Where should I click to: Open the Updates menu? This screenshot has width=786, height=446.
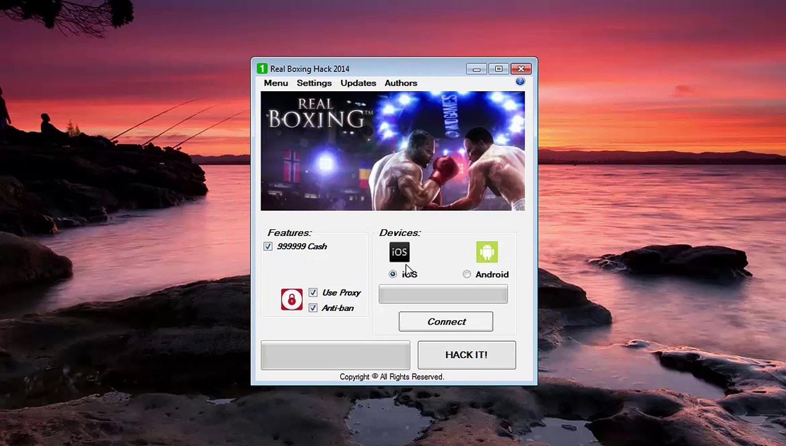(x=358, y=83)
